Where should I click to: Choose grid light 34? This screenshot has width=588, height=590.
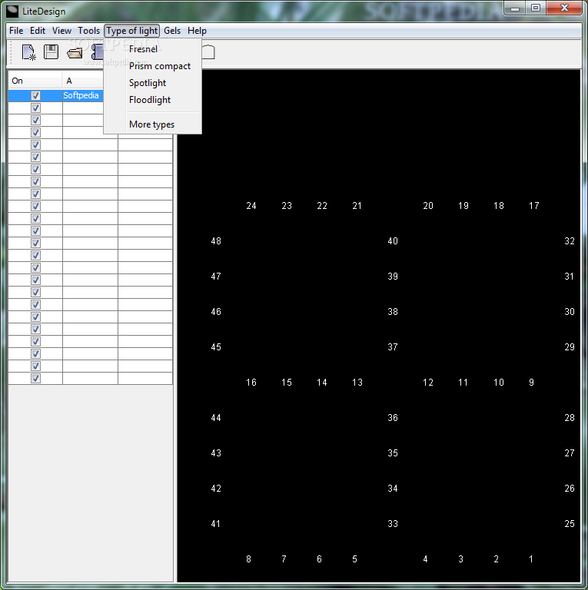[393, 489]
